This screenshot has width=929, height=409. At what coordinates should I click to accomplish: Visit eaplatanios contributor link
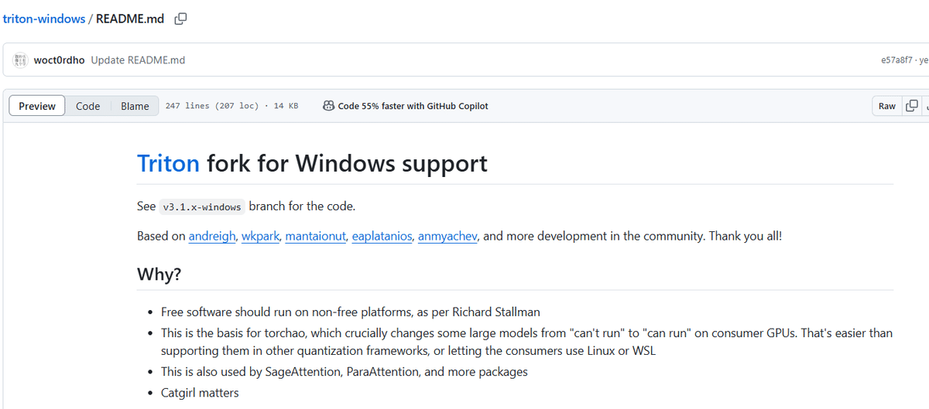pos(382,236)
